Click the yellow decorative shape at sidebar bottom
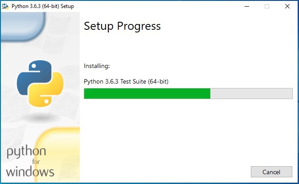The width and height of the screenshot is (299, 184). [62, 147]
